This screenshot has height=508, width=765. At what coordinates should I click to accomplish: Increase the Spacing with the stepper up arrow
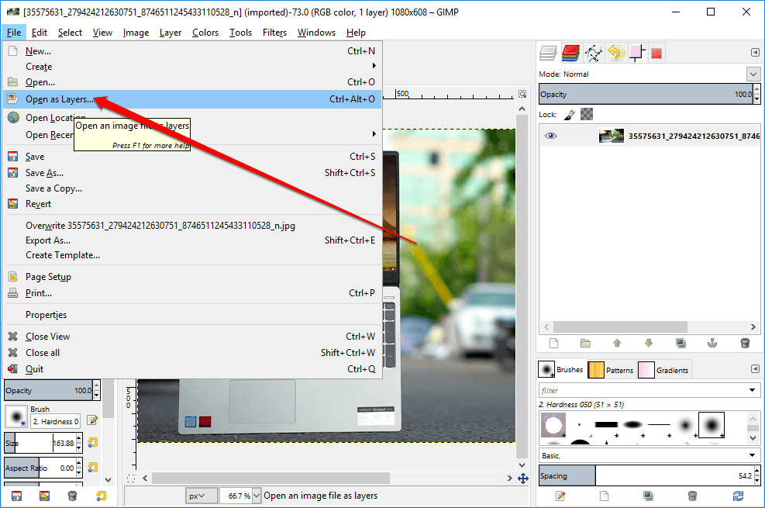click(x=756, y=471)
